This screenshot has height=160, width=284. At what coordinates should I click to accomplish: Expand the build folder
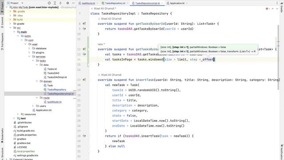10,20
